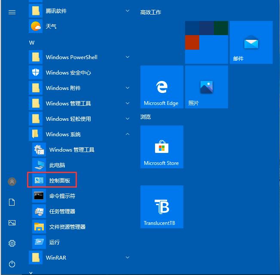Open Settings via the gear icon

(x=12, y=243)
